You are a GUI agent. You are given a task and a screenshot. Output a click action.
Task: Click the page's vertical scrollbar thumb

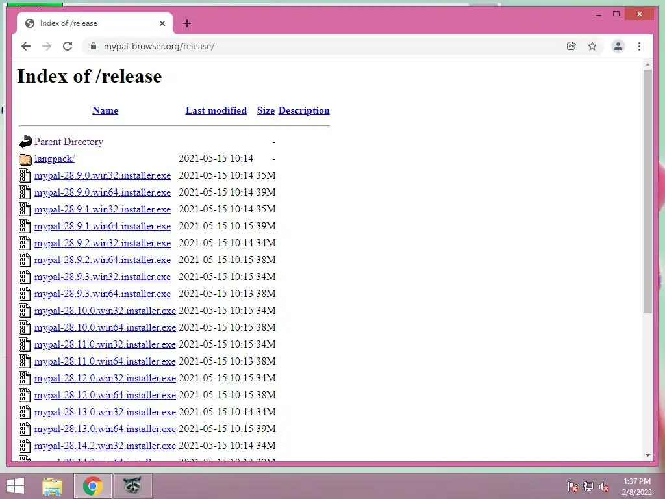tap(647, 192)
